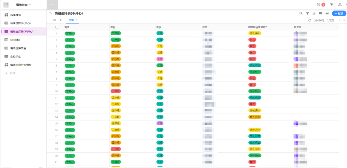Click the 年级 column header
347x168 pixels.
pos(132,27)
